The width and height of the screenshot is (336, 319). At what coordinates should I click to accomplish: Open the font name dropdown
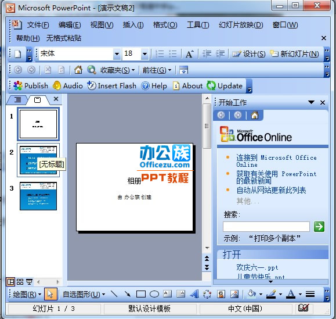coord(117,53)
